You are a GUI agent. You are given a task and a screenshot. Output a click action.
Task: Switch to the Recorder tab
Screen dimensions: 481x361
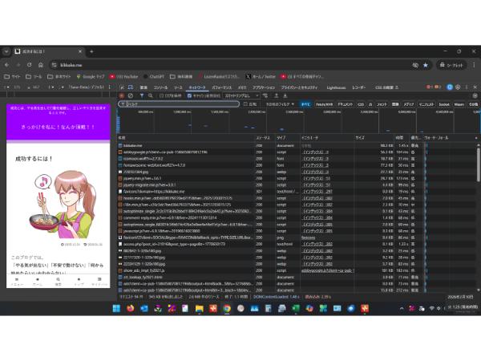[359, 87]
